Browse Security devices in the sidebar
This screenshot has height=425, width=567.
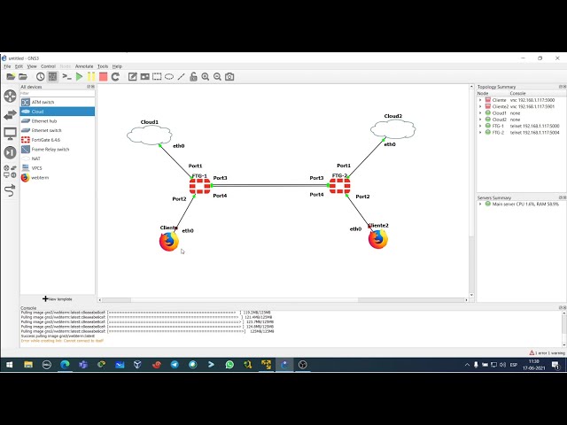10,152
